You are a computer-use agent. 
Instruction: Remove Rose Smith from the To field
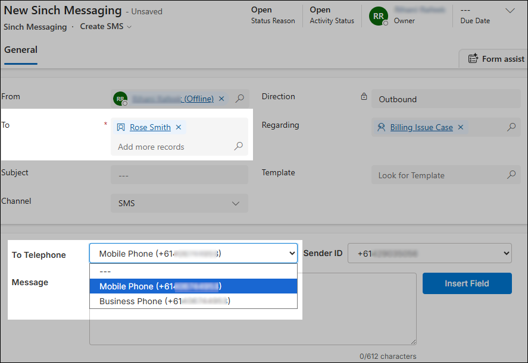pos(179,127)
